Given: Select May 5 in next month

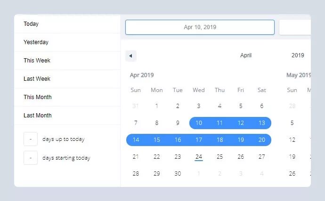Looking at the screenshot, I should [292, 123].
